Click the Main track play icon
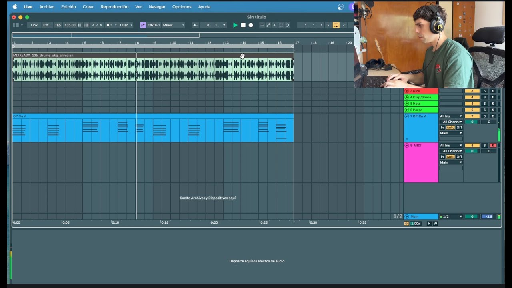The width and height of the screenshot is (512, 288). [407, 216]
